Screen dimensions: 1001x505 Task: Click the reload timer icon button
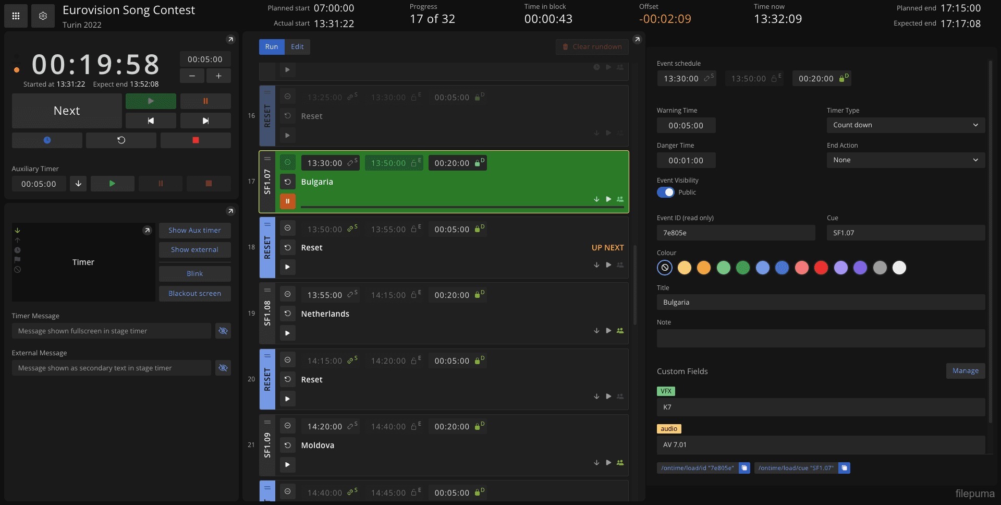click(121, 140)
